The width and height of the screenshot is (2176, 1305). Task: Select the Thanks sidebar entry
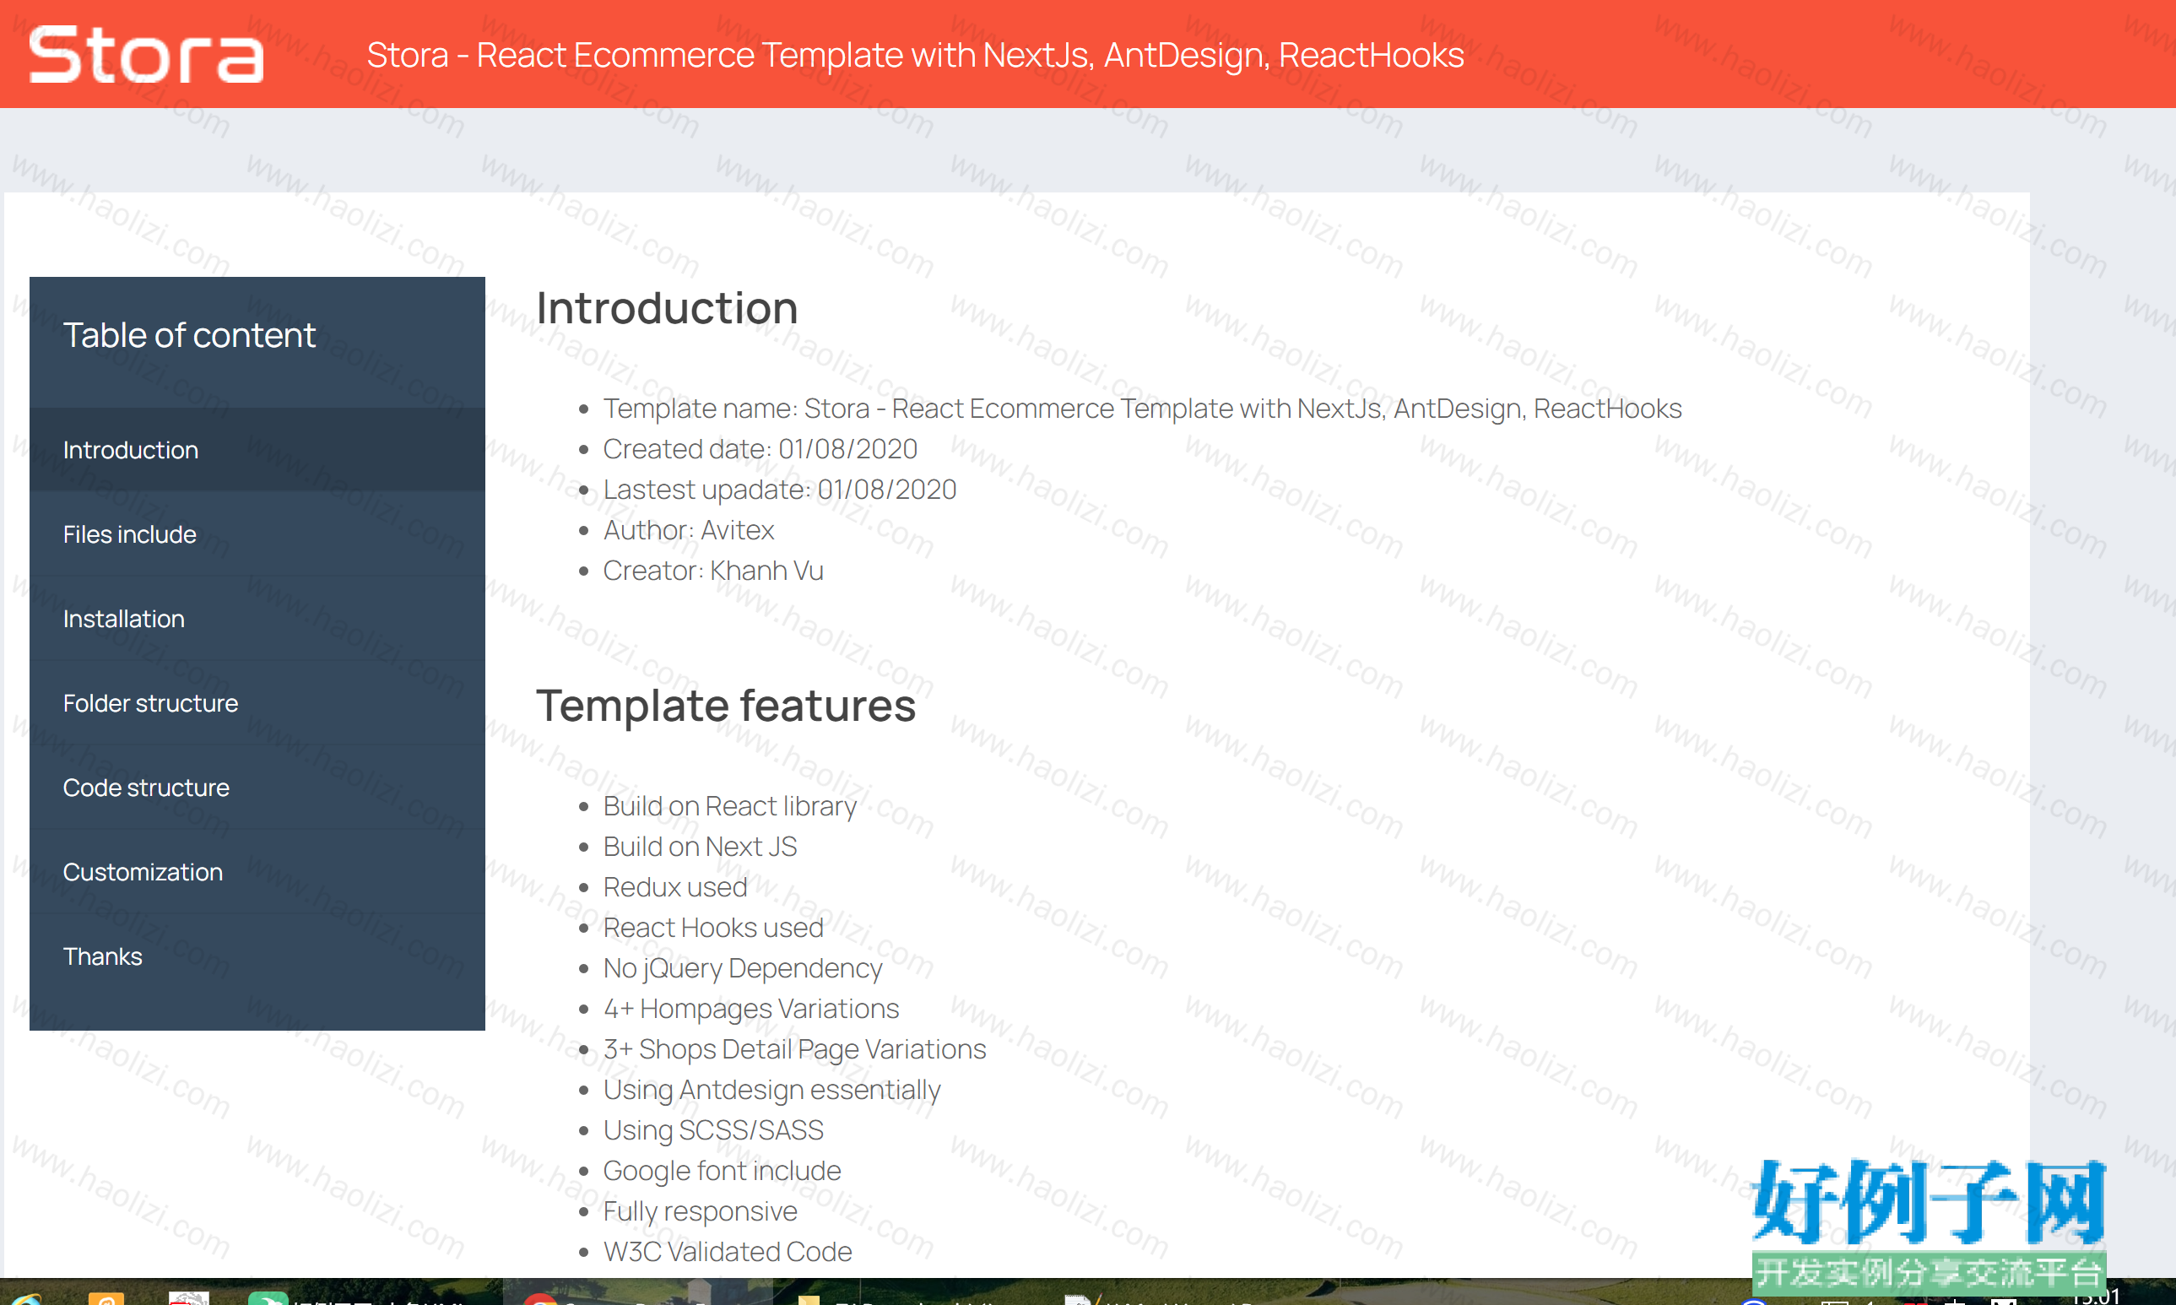[257, 956]
